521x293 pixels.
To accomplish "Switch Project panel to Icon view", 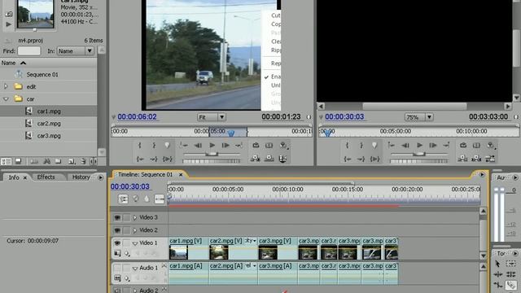I will click(18, 161).
